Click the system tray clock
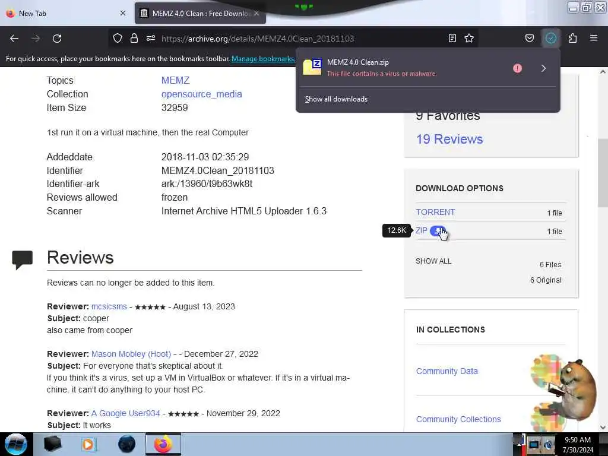This screenshot has width=608, height=456. pos(578,445)
